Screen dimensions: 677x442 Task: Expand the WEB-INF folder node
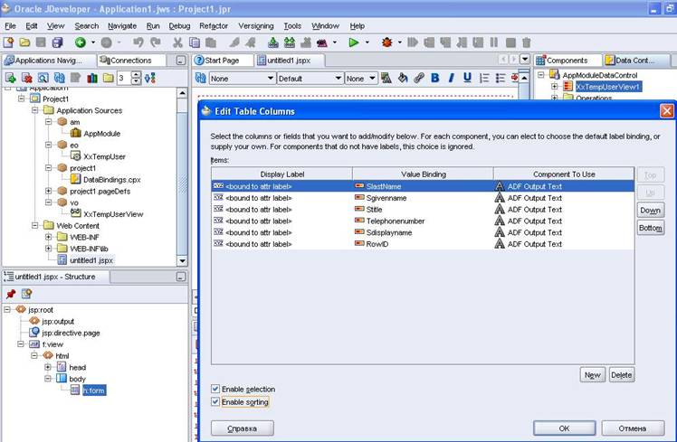point(48,237)
